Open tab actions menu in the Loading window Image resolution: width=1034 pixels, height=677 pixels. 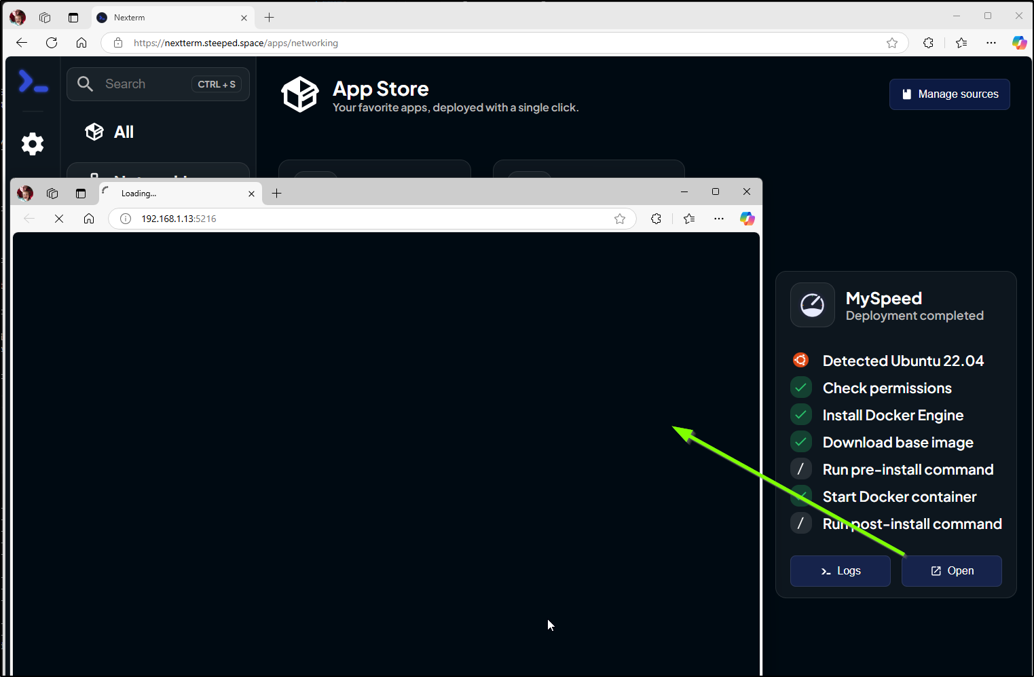[81, 194]
